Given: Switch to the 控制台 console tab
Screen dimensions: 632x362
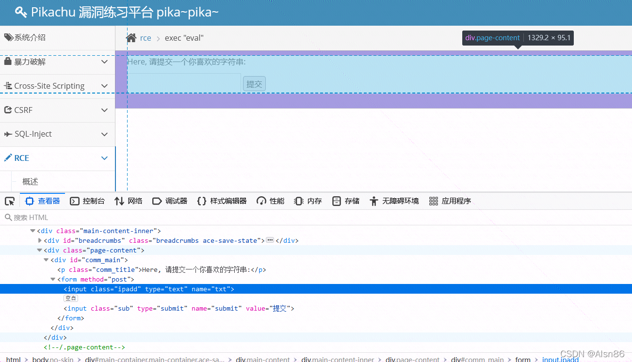Looking at the screenshot, I should (x=87, y=201).
